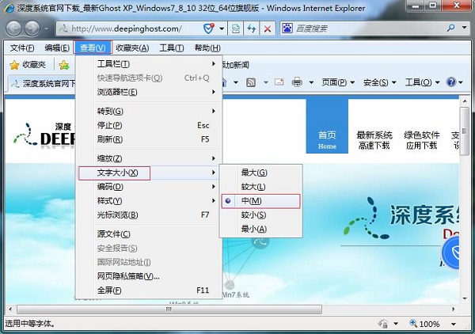
Task: Click Source (源文件) menu entry
Action: tap(149, 234)
